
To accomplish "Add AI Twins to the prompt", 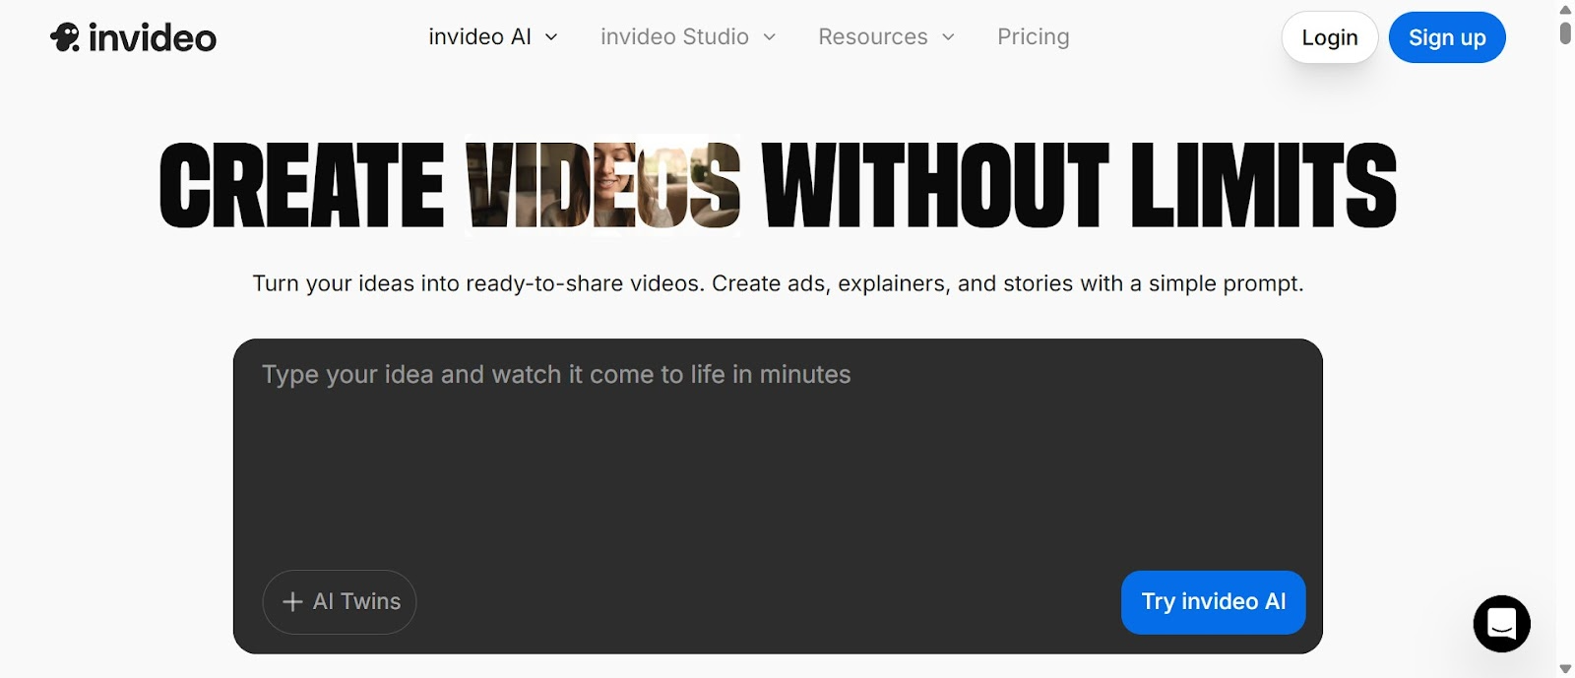I will (x=340, y=602).
